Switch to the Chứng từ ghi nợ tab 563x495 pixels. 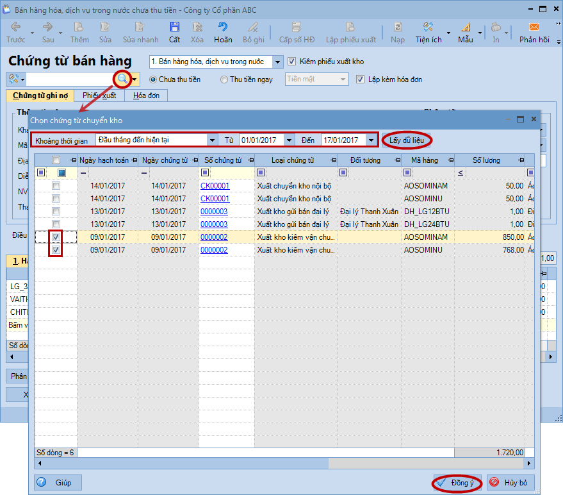point(40,96)
